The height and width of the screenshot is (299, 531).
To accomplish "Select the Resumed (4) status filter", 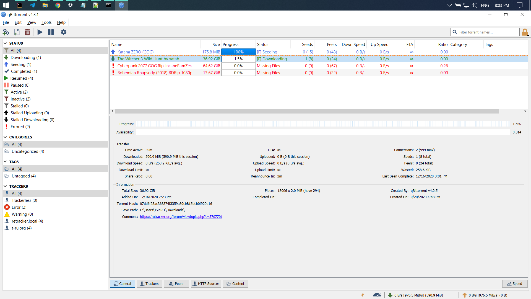I will tap(55, 78).
